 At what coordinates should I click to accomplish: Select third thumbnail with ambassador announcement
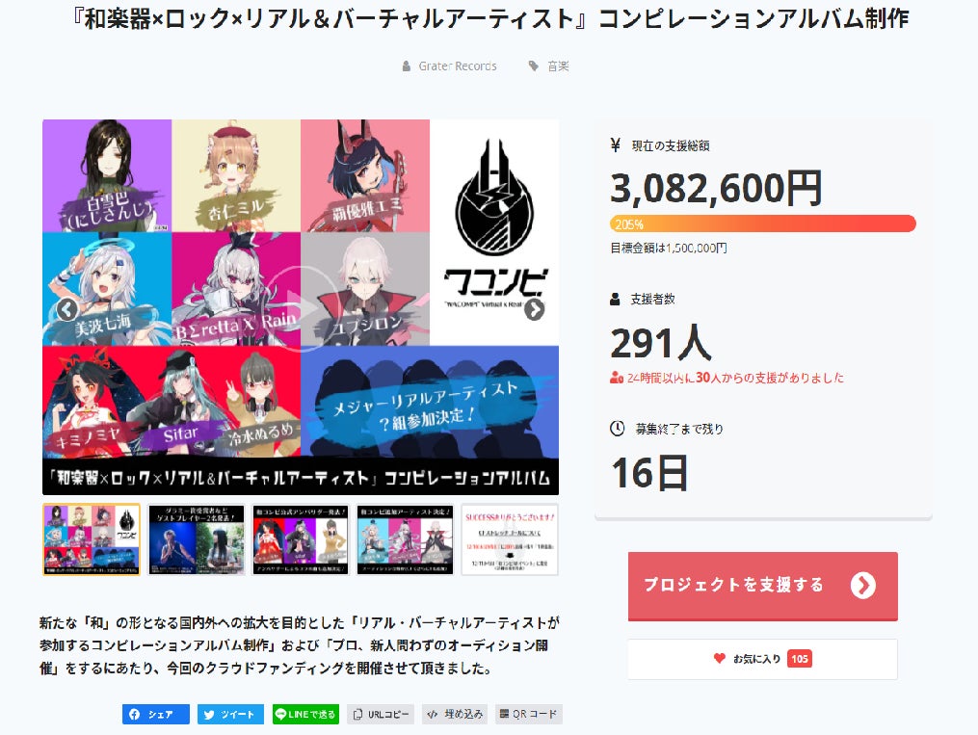(301, 539)
